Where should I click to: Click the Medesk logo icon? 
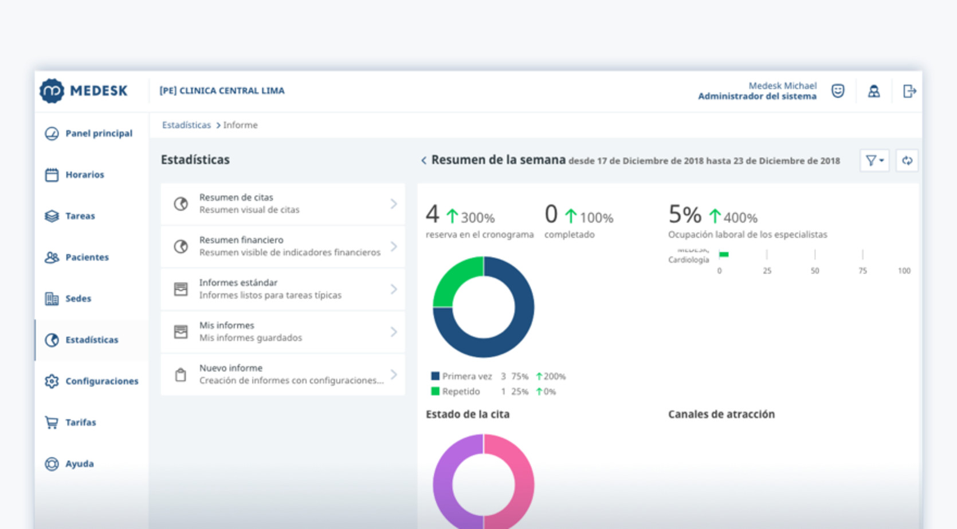point(52,91)
